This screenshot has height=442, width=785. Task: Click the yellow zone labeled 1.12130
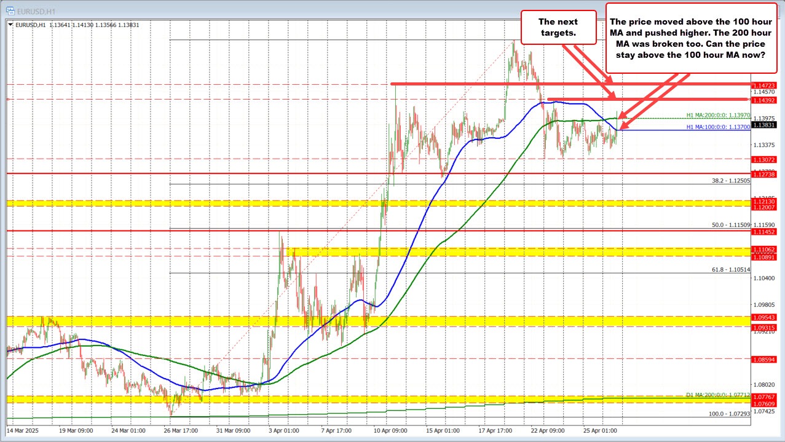(764, 201)
